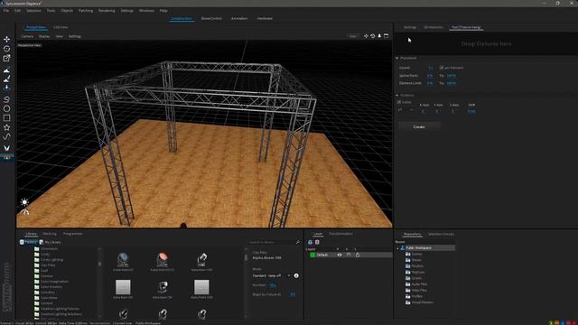Open the Rendering menu
This screenshot has width=578, height=325.
pos(107,11)
